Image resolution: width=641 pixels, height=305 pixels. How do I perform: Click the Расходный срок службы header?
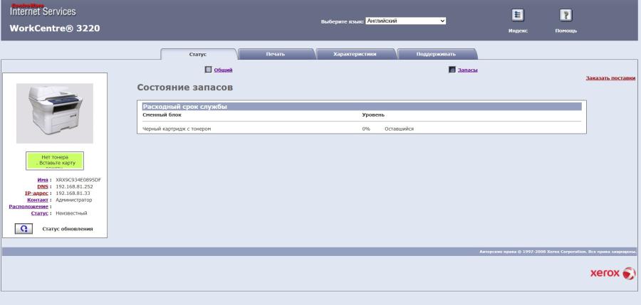362,107
